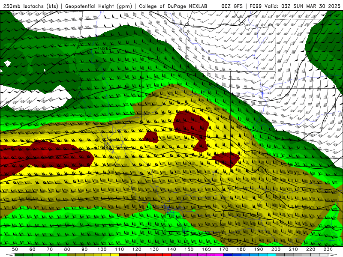Click the bright yellow swatch ending at 110 knots
Image resolution: width=343 pixels, height=257 pixels.
(x=115, y=255)
